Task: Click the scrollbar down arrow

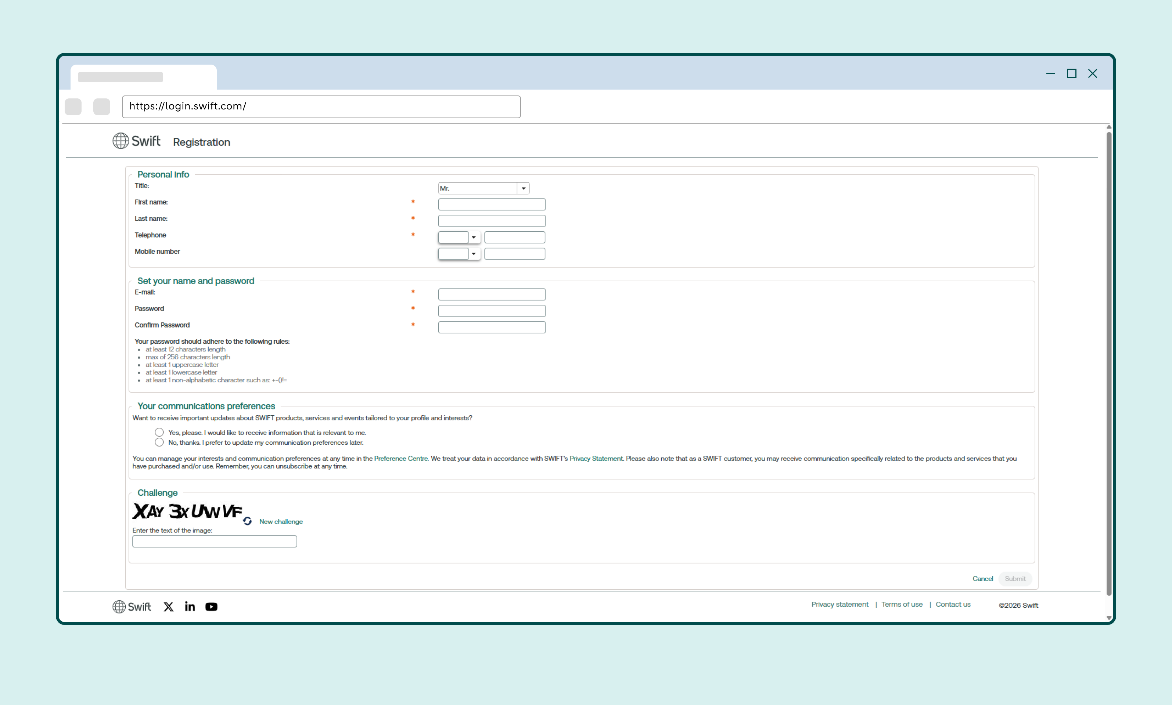Action: (x=1109, y=618)
